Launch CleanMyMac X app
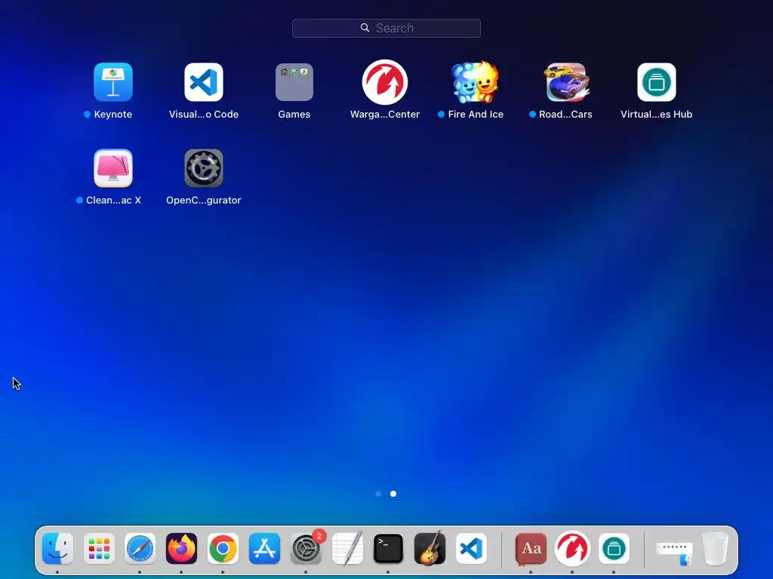Image resolution: width=773 pixels, height=579 pixels. coord(113,168)
